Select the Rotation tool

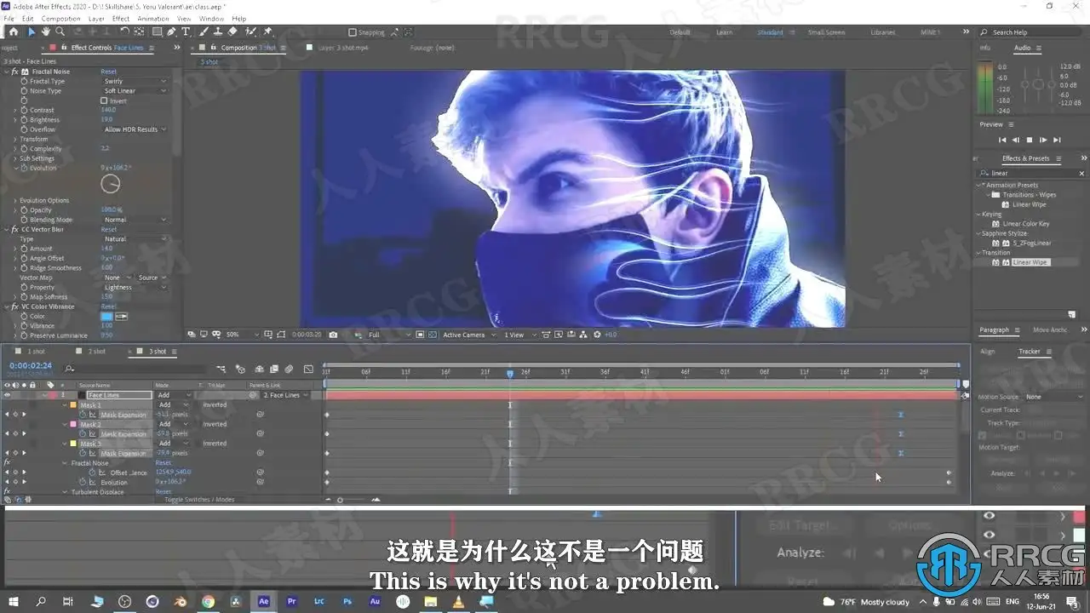125,32
